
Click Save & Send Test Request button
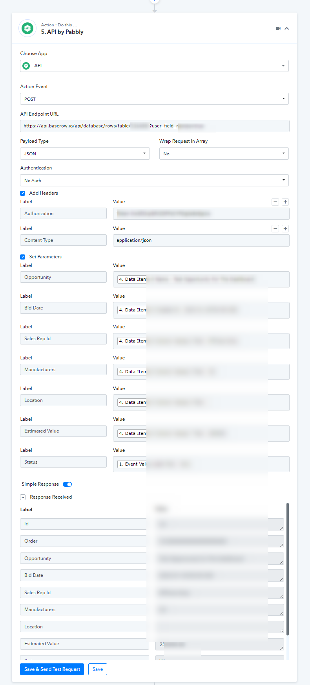(x=52, y=669)
